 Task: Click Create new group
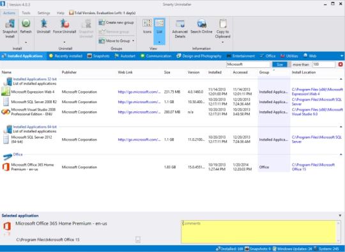tap(116, 22)
